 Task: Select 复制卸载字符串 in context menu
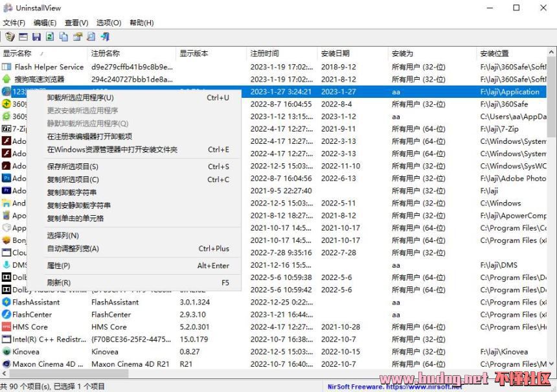tap(134, 192)
